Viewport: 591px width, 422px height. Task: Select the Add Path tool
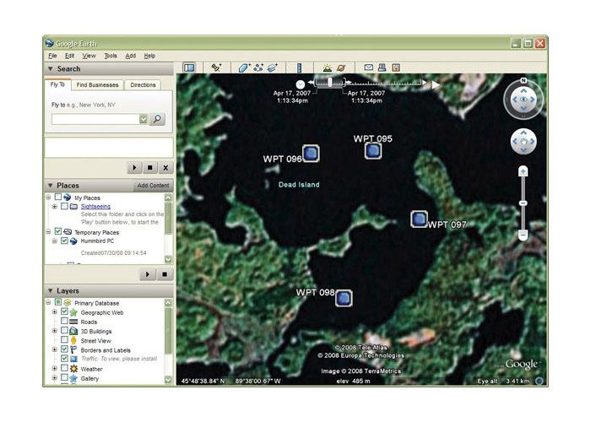point(258,68)
